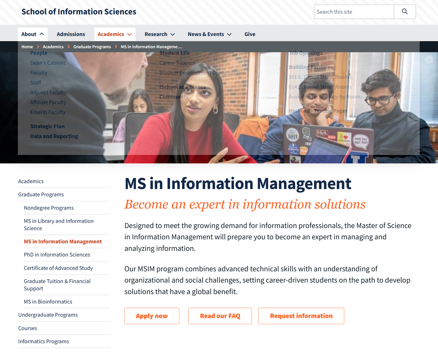Open PhD in Information Sciences link
Image resolution: width=438 pixels, height=359 pixels.
pyautogui.click(x=57, y=255)
